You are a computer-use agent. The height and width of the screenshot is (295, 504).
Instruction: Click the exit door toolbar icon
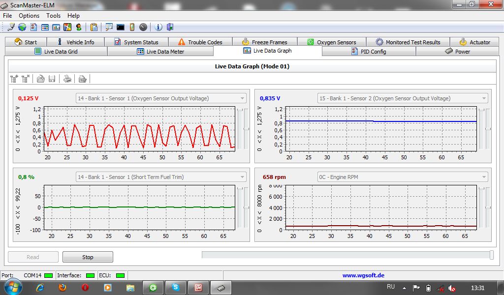[x=170, y=27]
